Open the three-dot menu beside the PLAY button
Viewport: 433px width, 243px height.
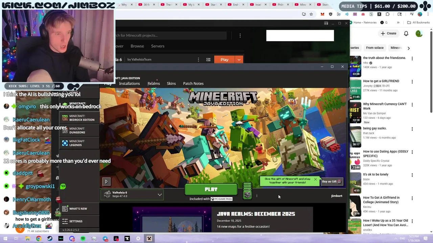[x=257, y=196]
